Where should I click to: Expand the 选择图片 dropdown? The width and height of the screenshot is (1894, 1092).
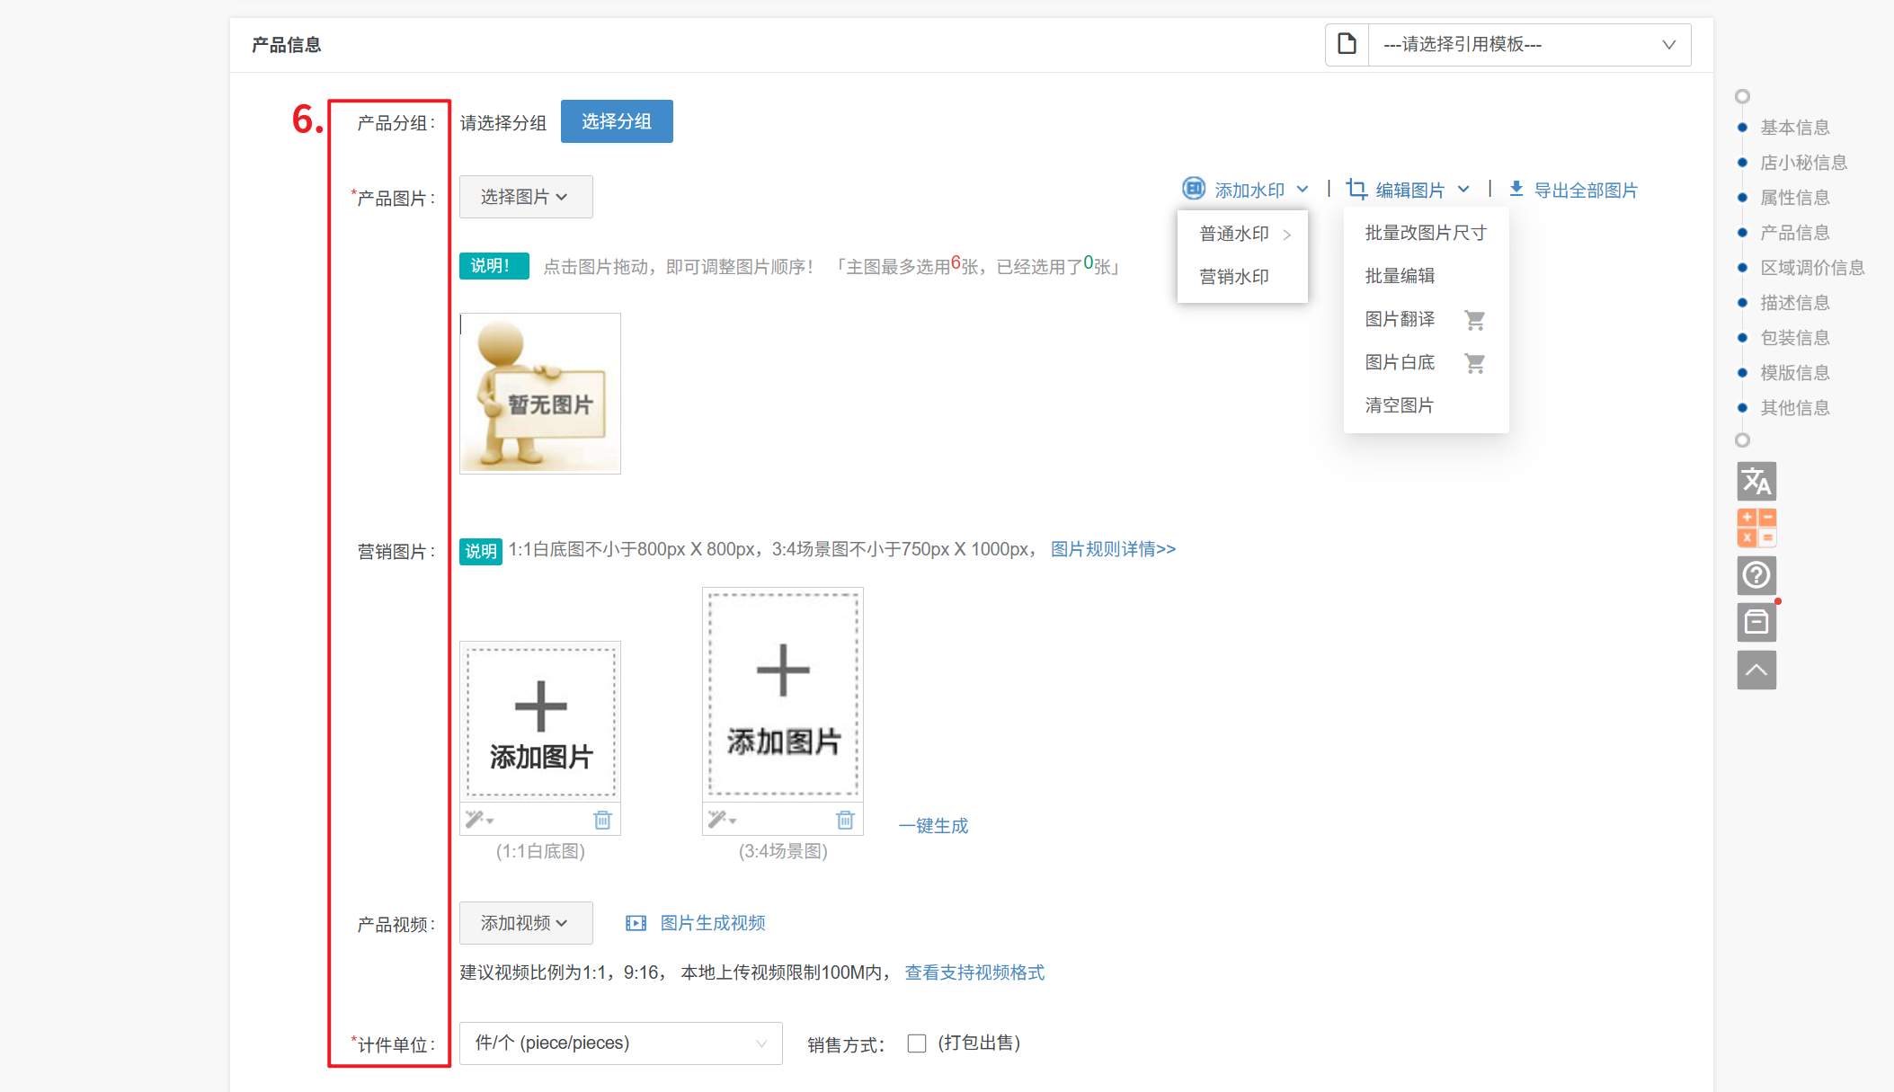[x=525, y=197]
